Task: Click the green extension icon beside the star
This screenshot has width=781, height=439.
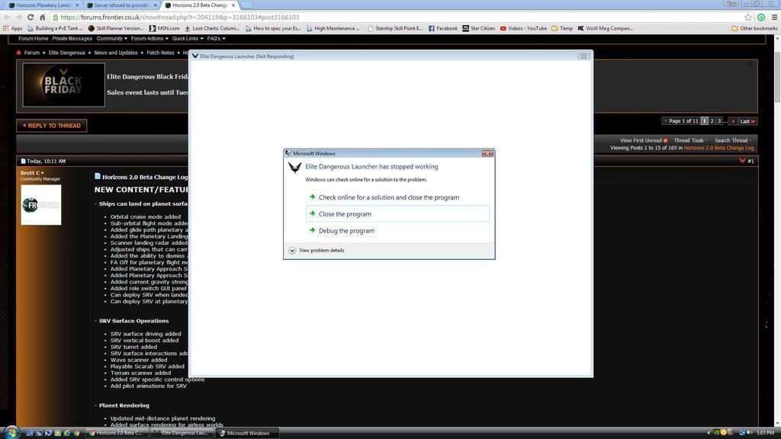Action: (x=761, y=17)
